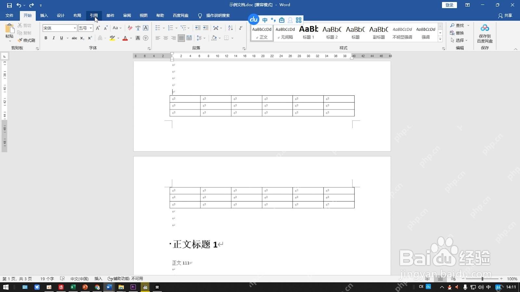Toggle show/hide paragraph marks
Image resolution: width=520 pixels, height=292 pixels.
240,28
